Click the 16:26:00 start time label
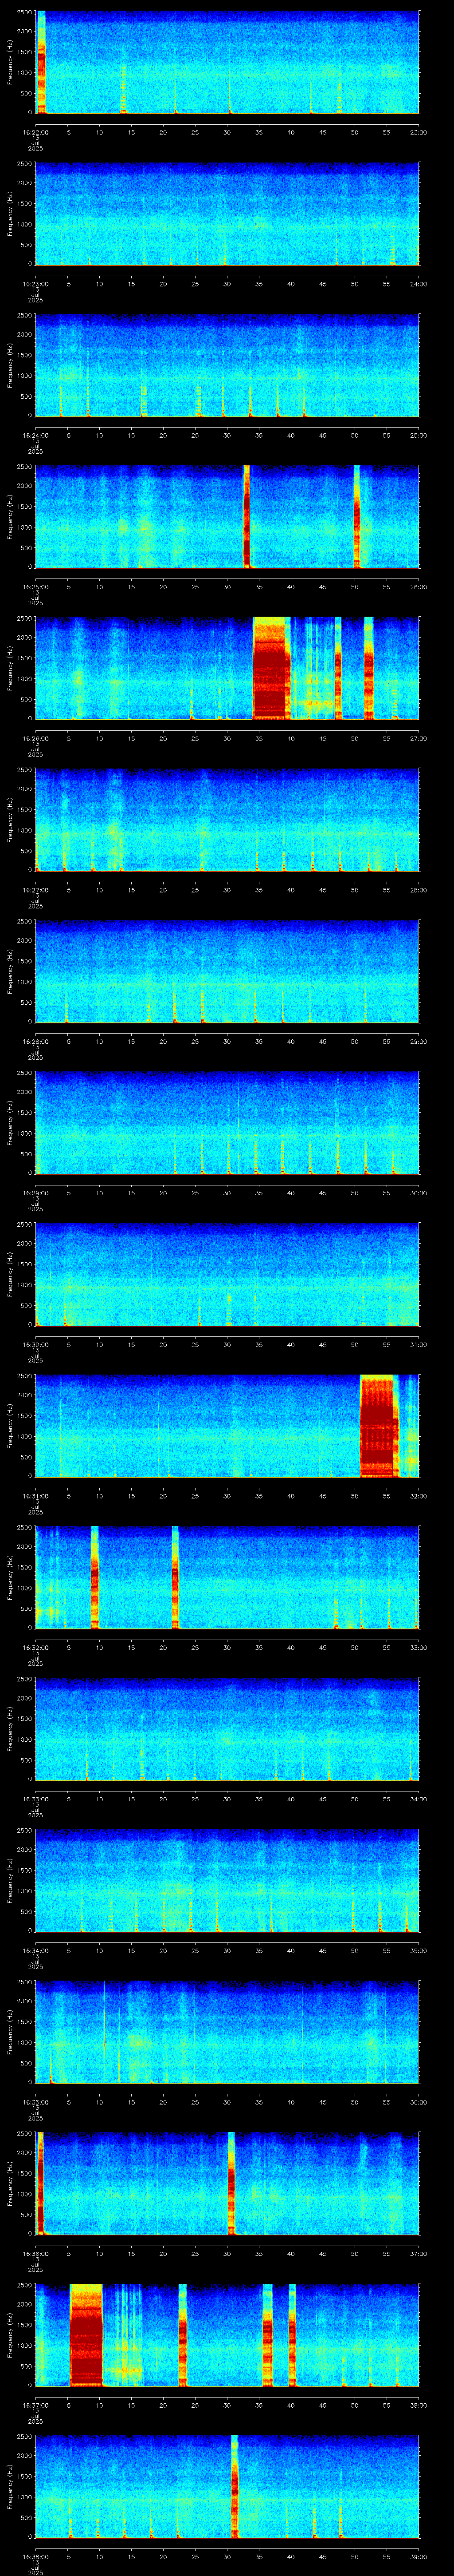Screen dimensions: 454x2576 click(35, 738)
